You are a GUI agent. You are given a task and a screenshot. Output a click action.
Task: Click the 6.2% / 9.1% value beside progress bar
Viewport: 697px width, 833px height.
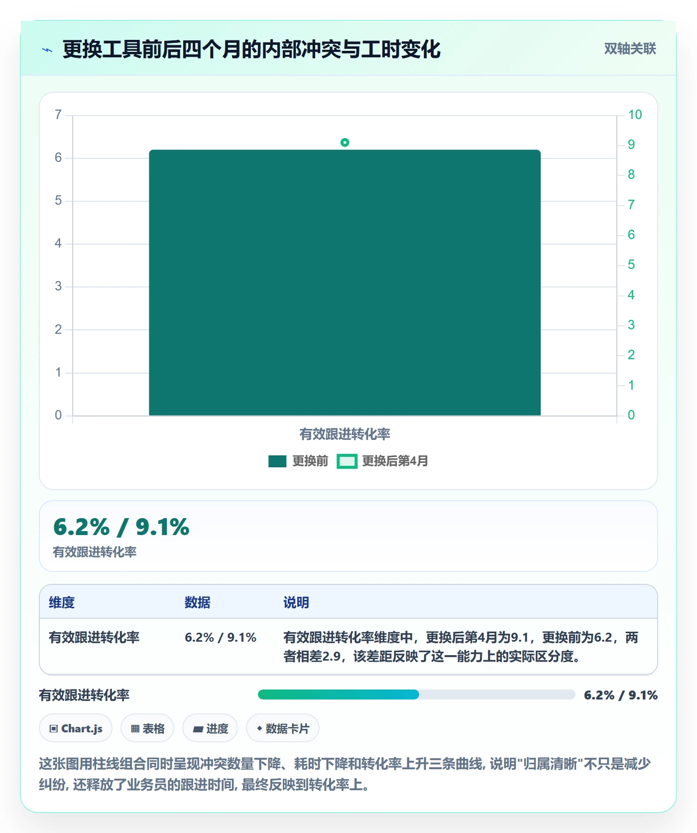[621, 695]
